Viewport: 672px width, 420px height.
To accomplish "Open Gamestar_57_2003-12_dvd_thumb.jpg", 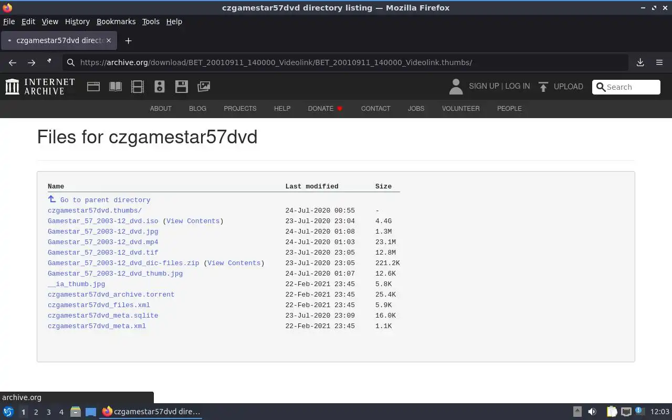I will click(115, 274).
